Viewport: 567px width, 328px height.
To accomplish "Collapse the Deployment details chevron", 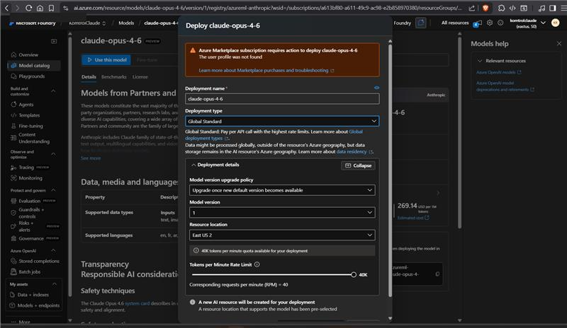I will pos(193,165).
